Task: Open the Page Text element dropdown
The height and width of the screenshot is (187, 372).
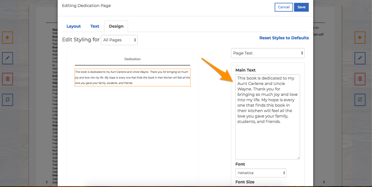Action: click(x=268, y=53)
